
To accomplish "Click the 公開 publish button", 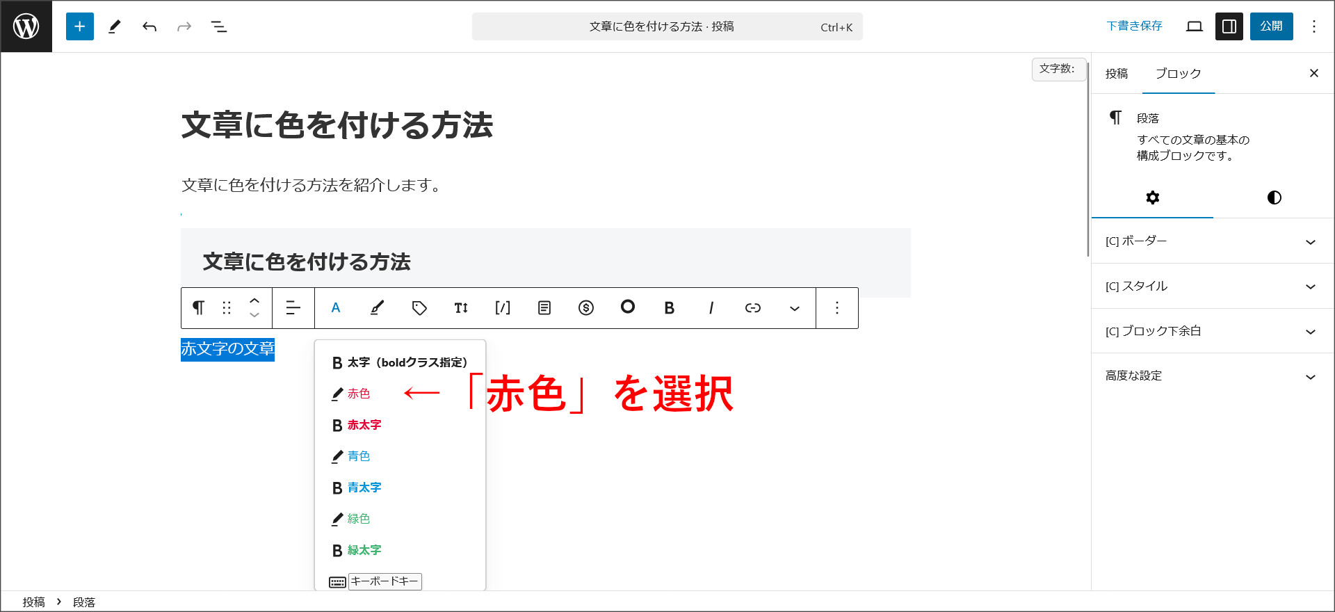I will click(x=1271, y=26).
